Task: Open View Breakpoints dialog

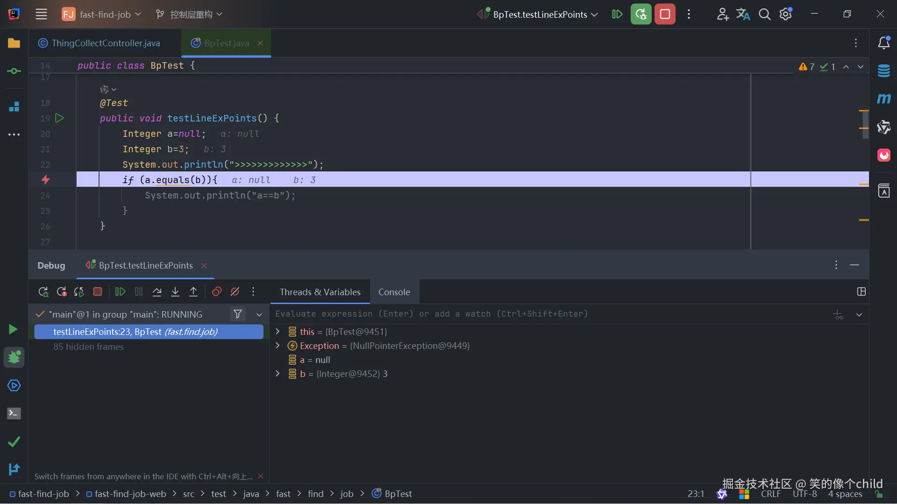Action: (x=217, y=292)
